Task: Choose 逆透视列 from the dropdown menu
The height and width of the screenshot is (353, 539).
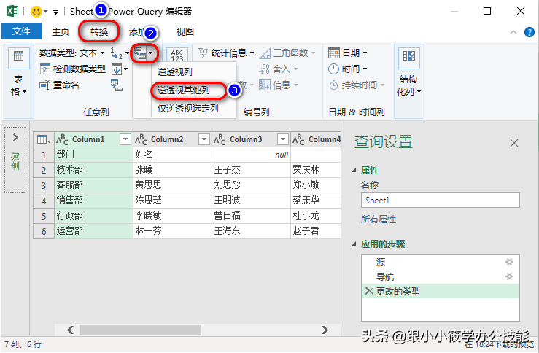Action: [174, 71]
